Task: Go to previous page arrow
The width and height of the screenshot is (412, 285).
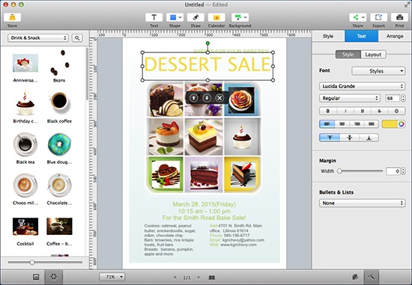Action: (175, 278)
